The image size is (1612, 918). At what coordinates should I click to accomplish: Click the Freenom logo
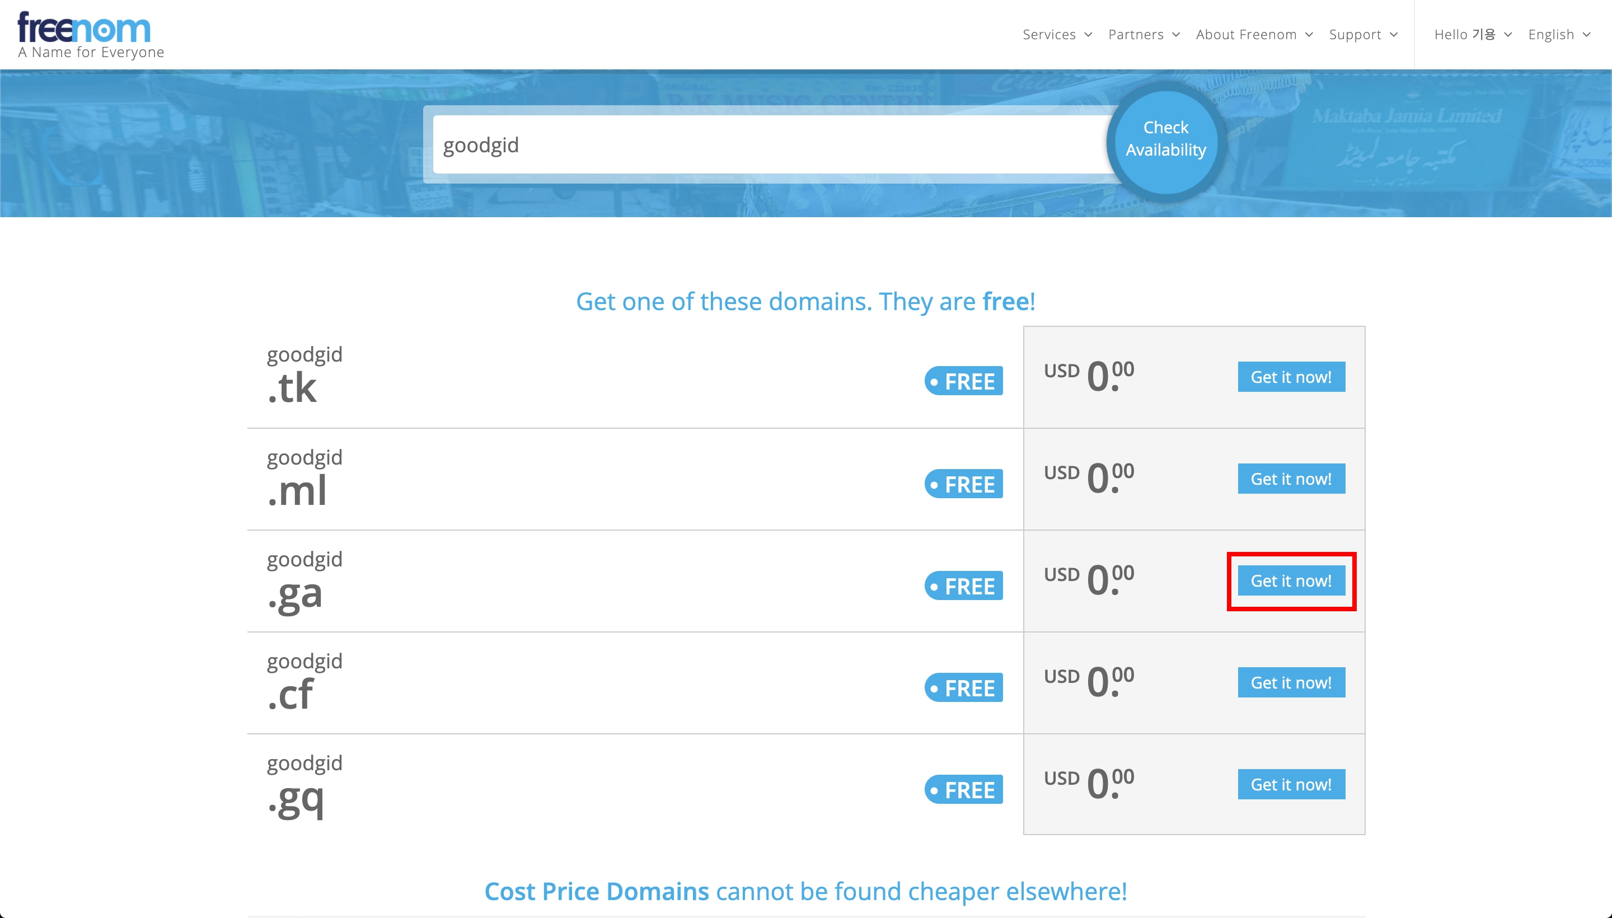(x=91, y=35)
